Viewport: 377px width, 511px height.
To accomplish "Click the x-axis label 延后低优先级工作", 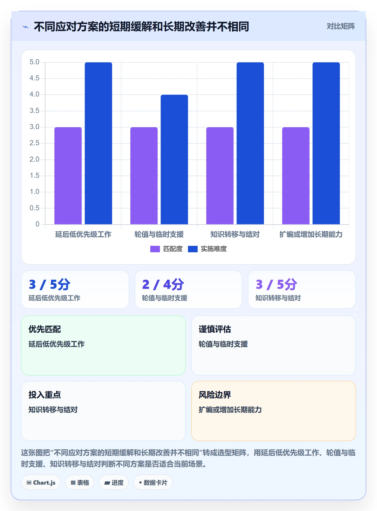I will click(x=83, y=235).
